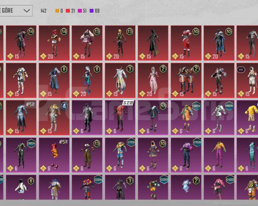
Task: Select the orange long coat outfit
Action: coord(186,118)
